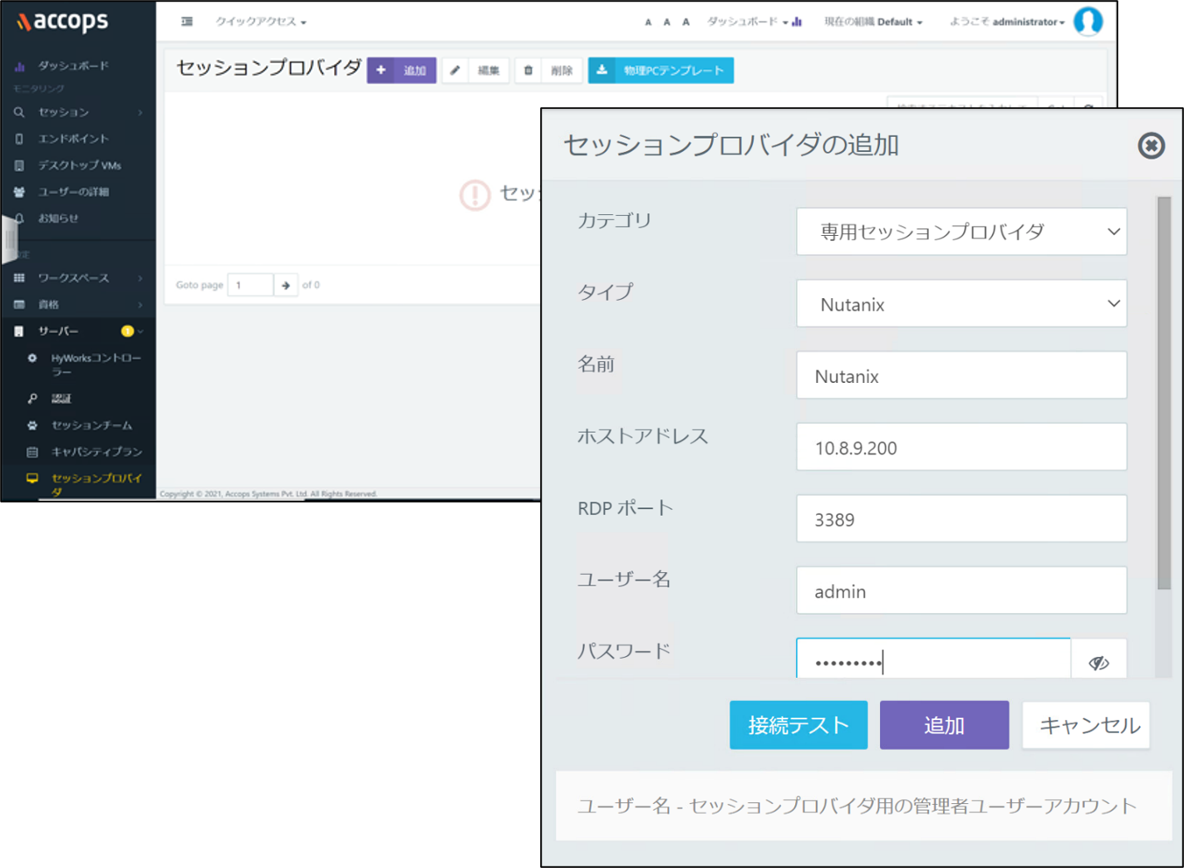The image size is (1184, 868).
Task: Click the RDP ポート input field
Action: tap(961, 519)
